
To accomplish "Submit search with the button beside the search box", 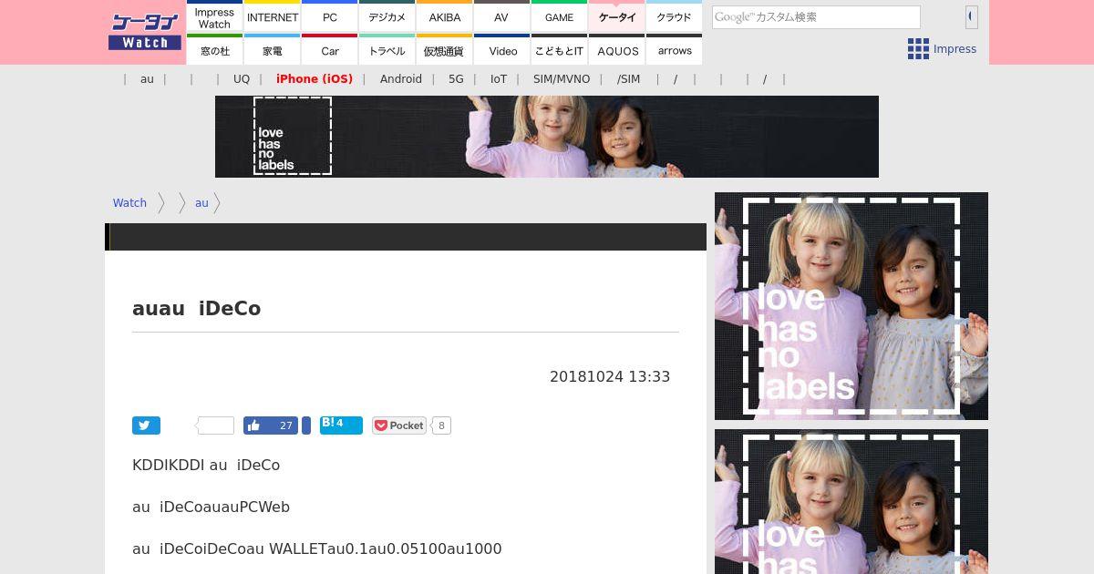I will coord(972,16).
